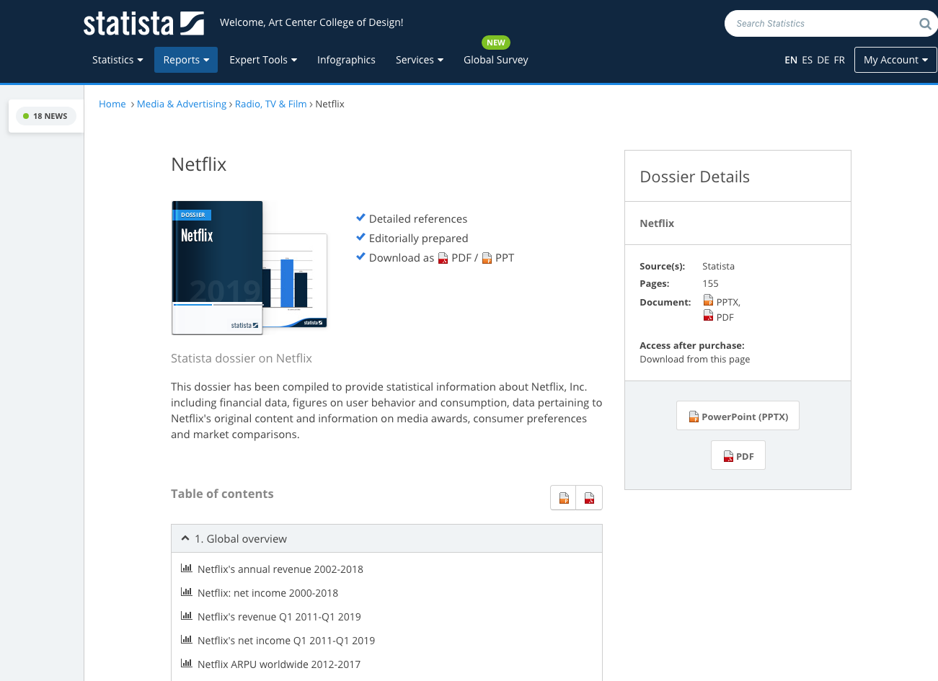Viewport: 938px width, 681px height.
Task: Click the "Statista dossier on Netflix" subtitle
Action: point(242,358)
